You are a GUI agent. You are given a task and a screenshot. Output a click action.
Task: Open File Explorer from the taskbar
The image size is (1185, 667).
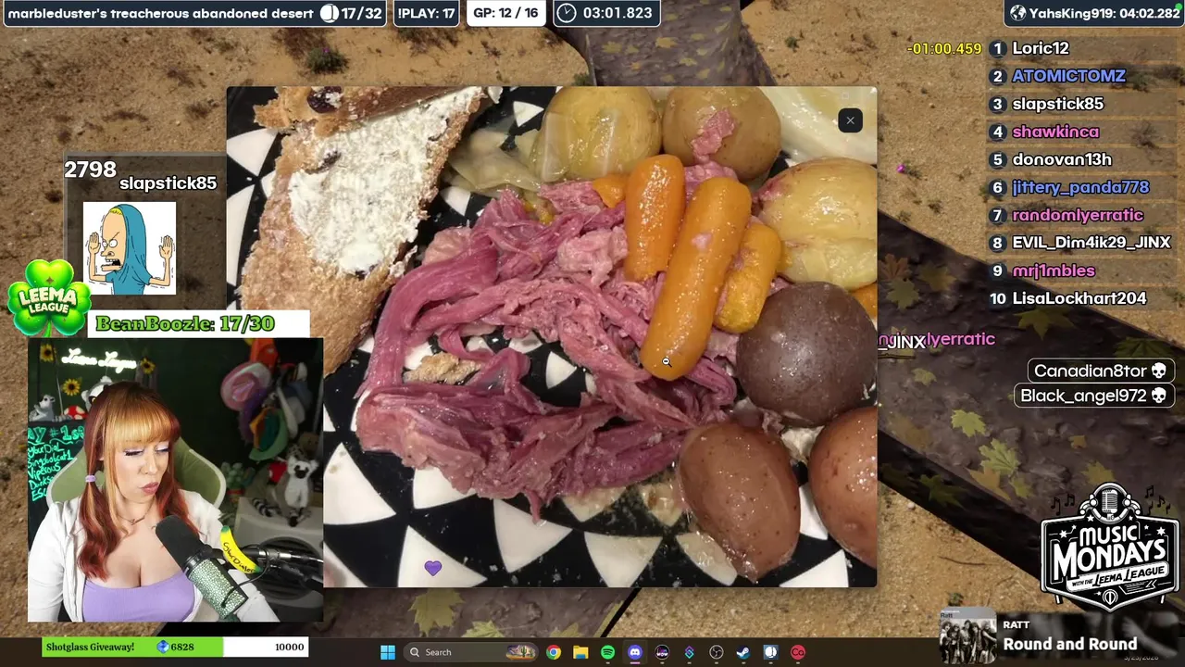pos(580,652)
